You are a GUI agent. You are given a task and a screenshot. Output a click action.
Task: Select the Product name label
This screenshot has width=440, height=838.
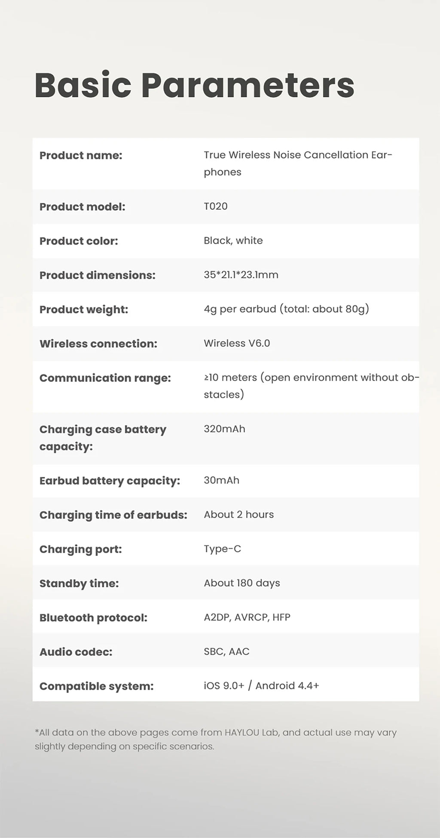coord(81,155)
